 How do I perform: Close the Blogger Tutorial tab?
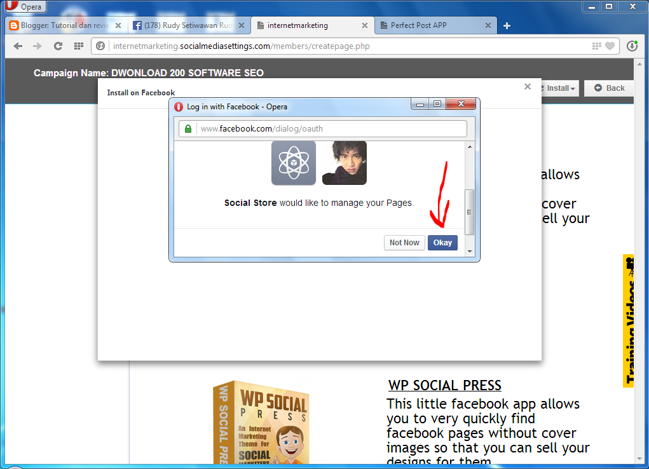pyautogui.click(x=118, y=25)
